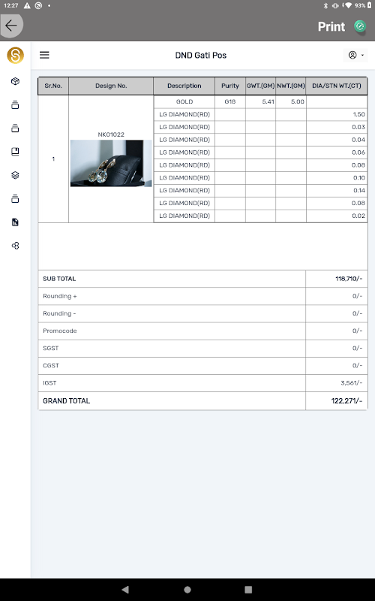This screenshot has width=375, height=601.
Task: Click the SGST row label
Action: (50, 348)
